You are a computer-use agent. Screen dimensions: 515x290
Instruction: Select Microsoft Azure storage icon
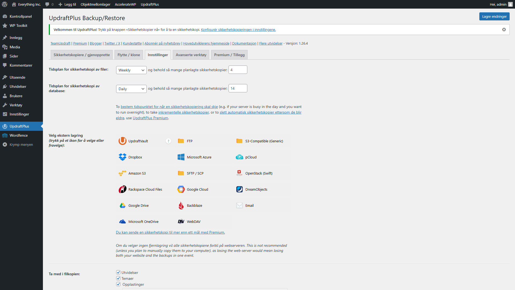(x=181, y=157)
